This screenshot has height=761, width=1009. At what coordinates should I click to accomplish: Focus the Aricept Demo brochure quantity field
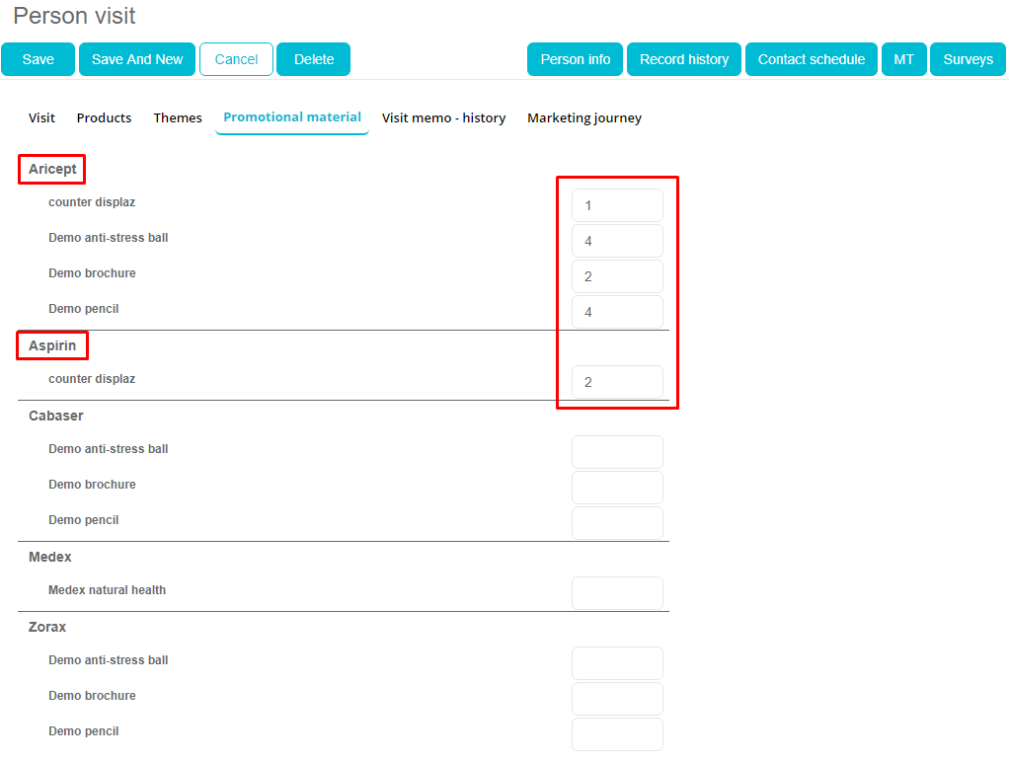[x=617, y=276]
